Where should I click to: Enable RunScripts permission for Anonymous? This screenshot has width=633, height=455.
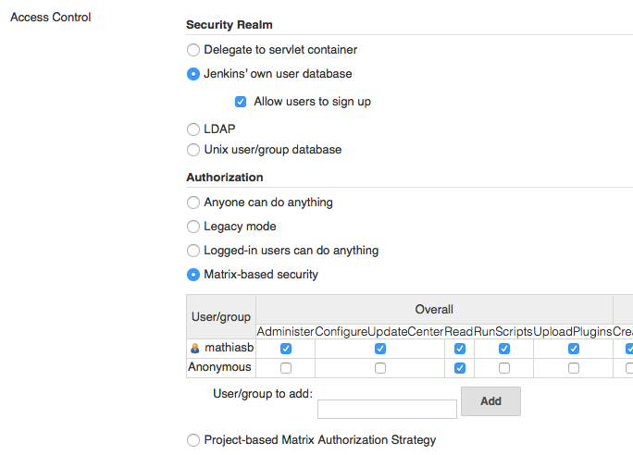click(504, 368)
